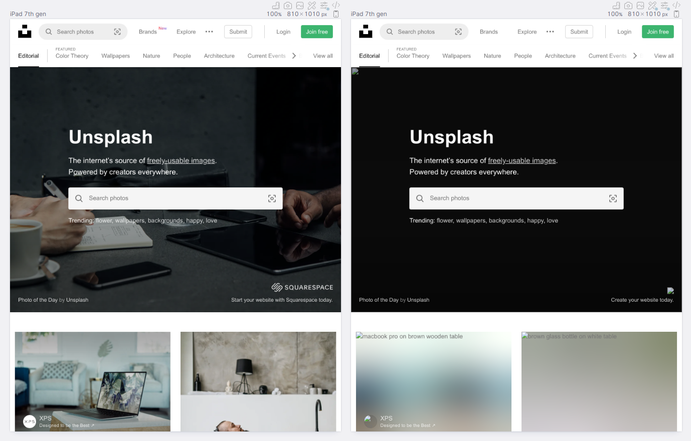The image size is (691, 441).
Task: Open the brown glass bottle photo, right pane
Action: click(599, 381)
